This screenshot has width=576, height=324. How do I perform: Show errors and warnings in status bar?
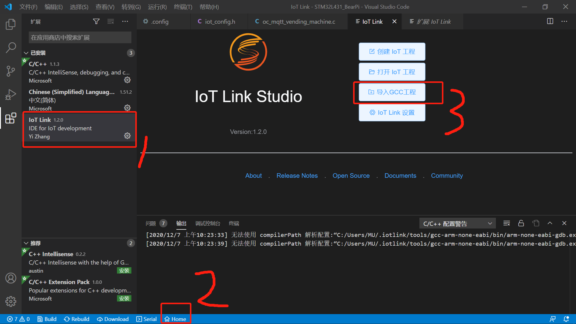pyautogui.click(x=18, y=319)
